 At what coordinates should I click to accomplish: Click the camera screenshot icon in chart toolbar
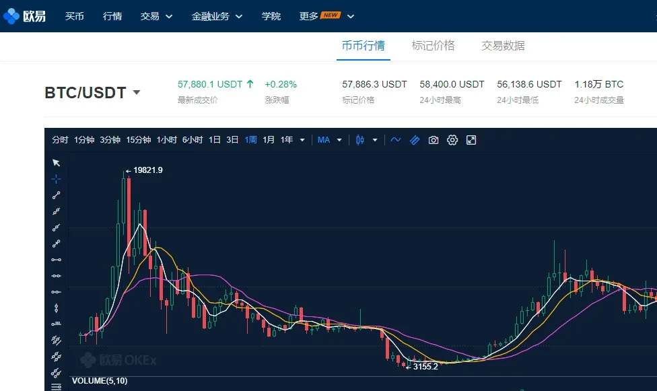[434, 140]
